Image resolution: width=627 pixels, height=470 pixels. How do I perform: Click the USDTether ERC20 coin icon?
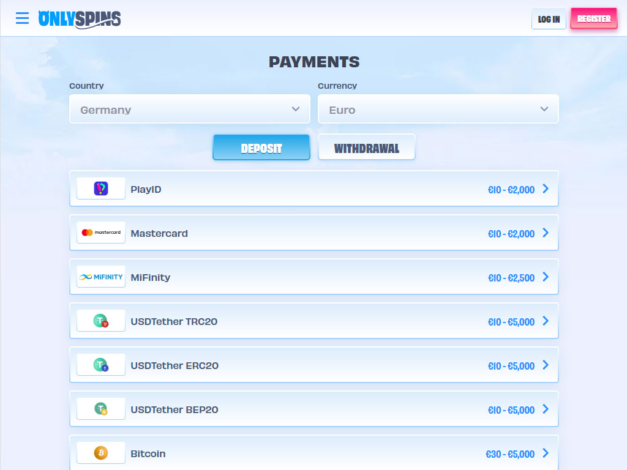(101, 365)
